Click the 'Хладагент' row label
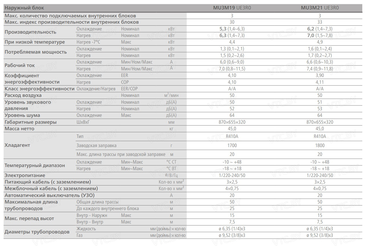This screenshot has width=368, height=246. (17, 145)
